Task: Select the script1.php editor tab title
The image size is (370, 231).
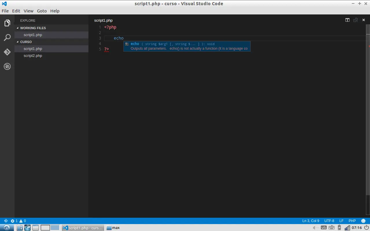Action: click(103, 21)
